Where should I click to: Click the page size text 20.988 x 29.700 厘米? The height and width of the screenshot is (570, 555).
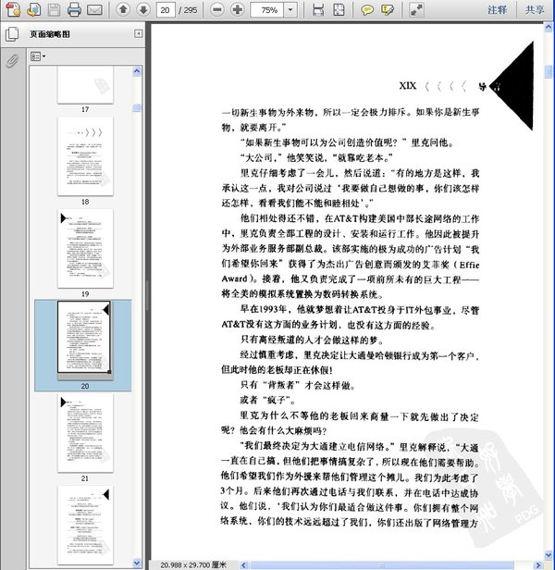coord(193,564)
